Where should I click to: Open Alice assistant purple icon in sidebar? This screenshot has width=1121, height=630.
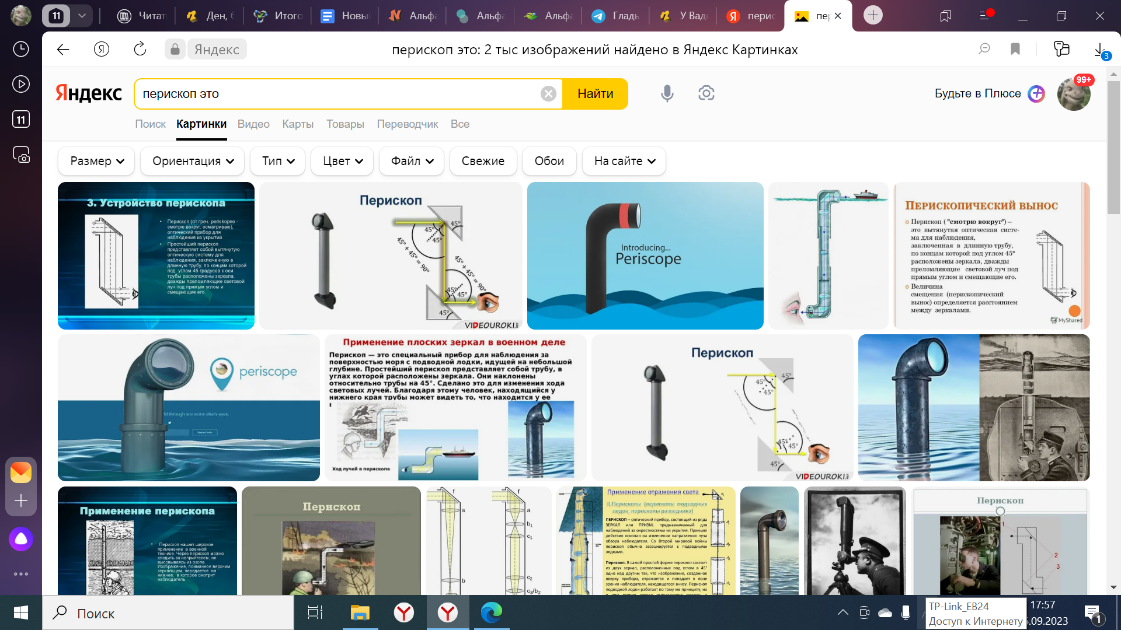tap(21, 539)
